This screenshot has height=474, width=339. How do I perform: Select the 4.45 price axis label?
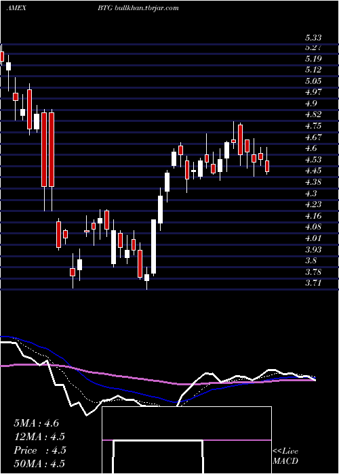pyautogui.click(x=313, y=171)
